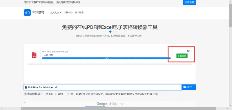Click the page heading 免费的在线PDF转Excel电子表格转换器工具

110,27
